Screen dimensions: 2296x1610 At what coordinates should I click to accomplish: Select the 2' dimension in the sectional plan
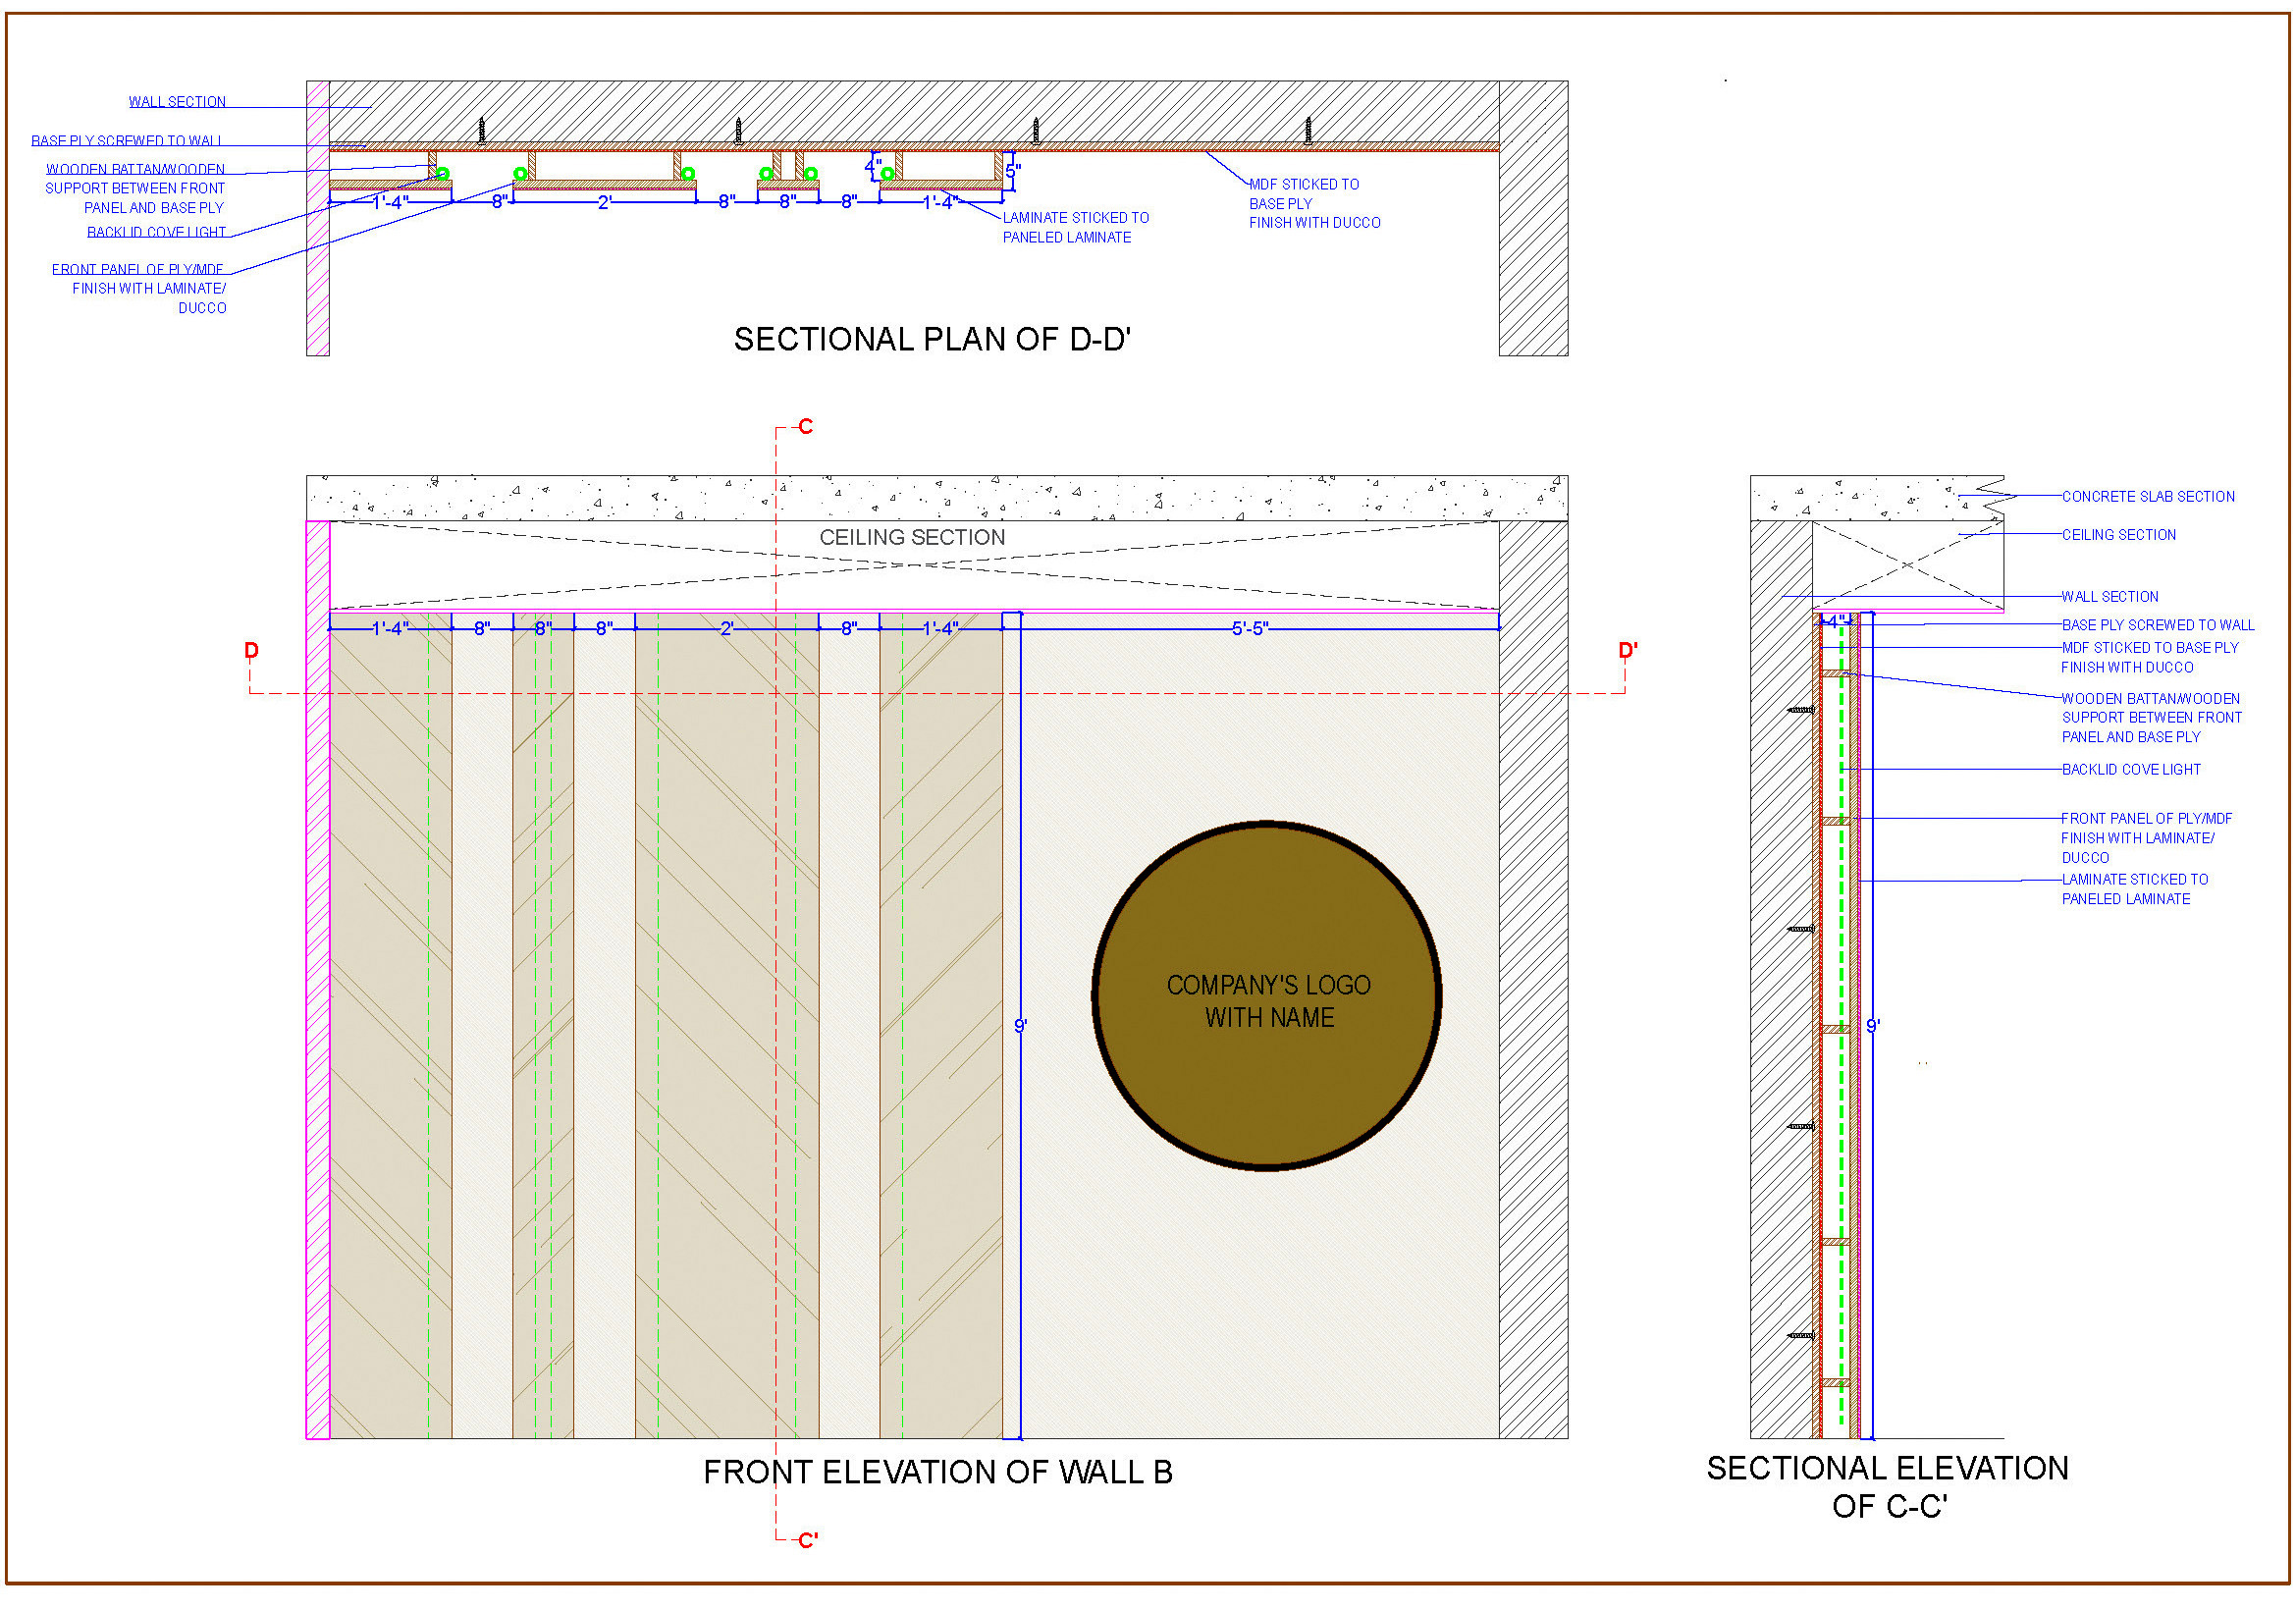click(604, 203)
